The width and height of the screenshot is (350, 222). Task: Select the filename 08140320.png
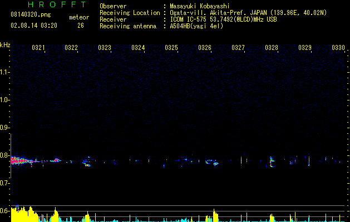point(31,15)
